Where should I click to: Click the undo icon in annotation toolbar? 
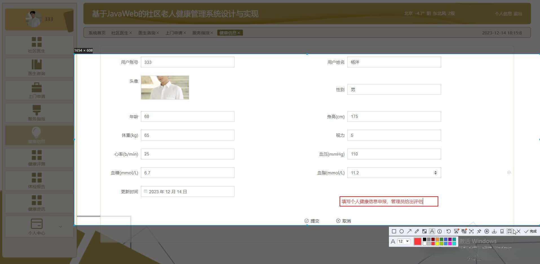coord(449,232)
